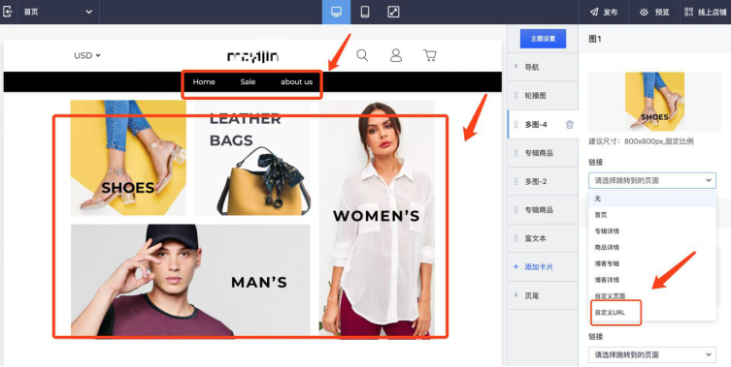Select the 页尾 footer card
The width and height of the screenshot is (731, 367).
click(x=543, y=295)
